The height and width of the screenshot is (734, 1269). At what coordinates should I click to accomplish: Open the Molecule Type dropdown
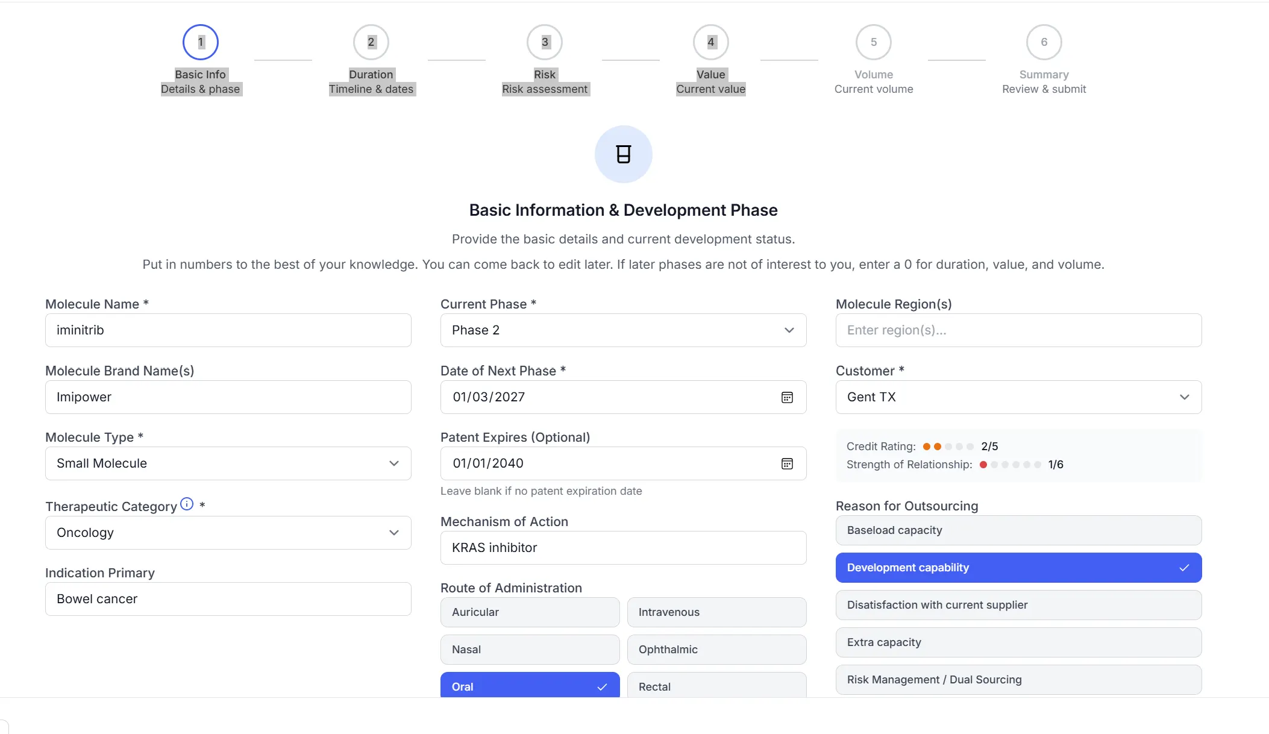coord(228,463)
